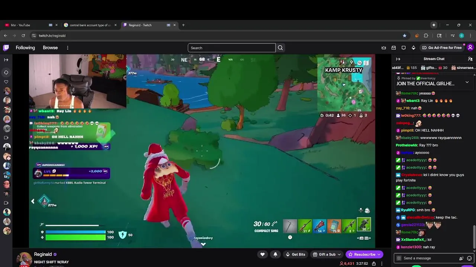Viewport: 476px width, 267px height.
Task: Open the Chrome three-dot menu
Action: tap(470, 36)
